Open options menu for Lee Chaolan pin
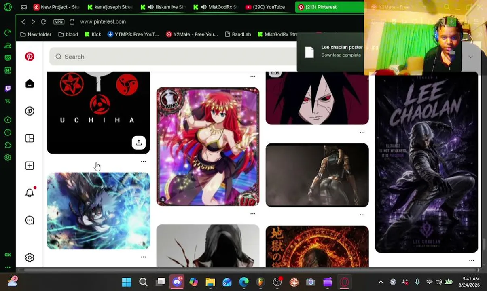This screenshot has width=487, height=291. [x=471, y=261]
